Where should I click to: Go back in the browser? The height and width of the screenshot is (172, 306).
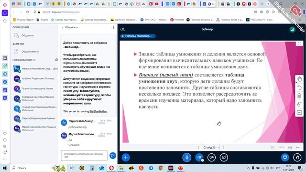pos(14,12)
